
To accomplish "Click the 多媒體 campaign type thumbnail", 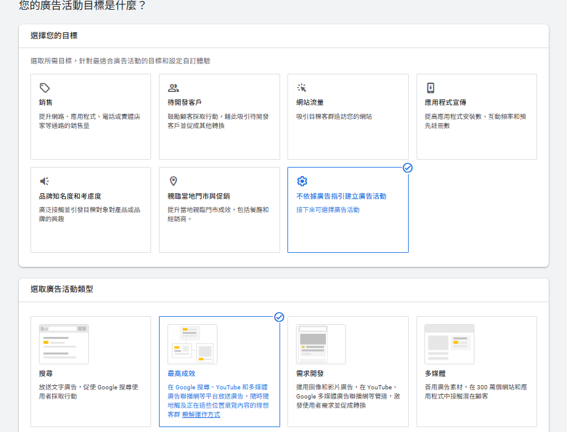I will click(449, 344).
